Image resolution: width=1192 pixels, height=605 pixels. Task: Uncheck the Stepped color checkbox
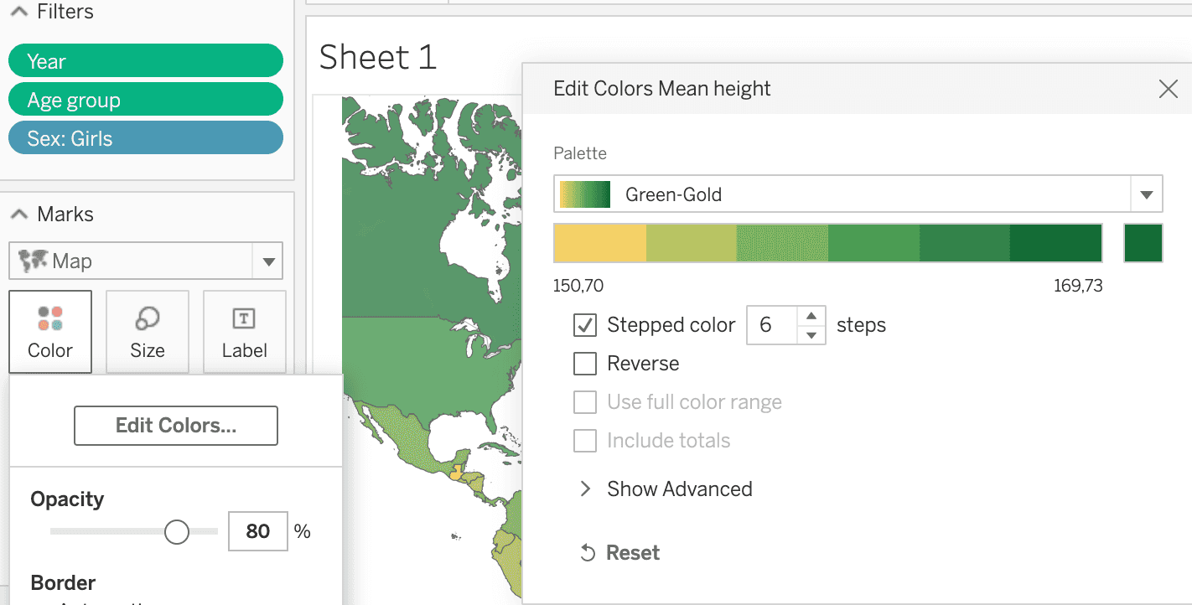585,325
